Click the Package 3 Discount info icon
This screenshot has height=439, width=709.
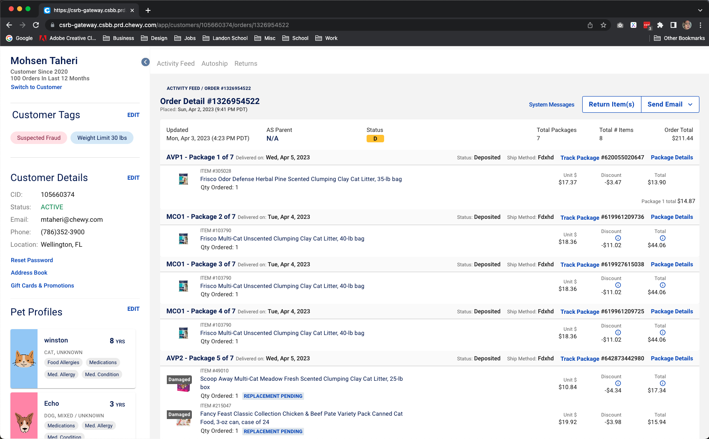click(618, 285)
